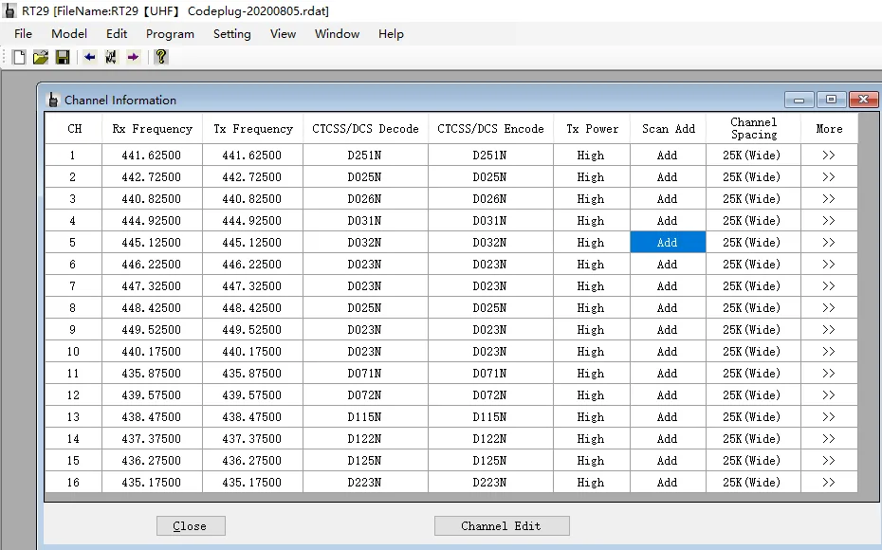The image size is (882, 550).
Task: Save the codeplug using floppy disk icon
Action: point(63,57)
